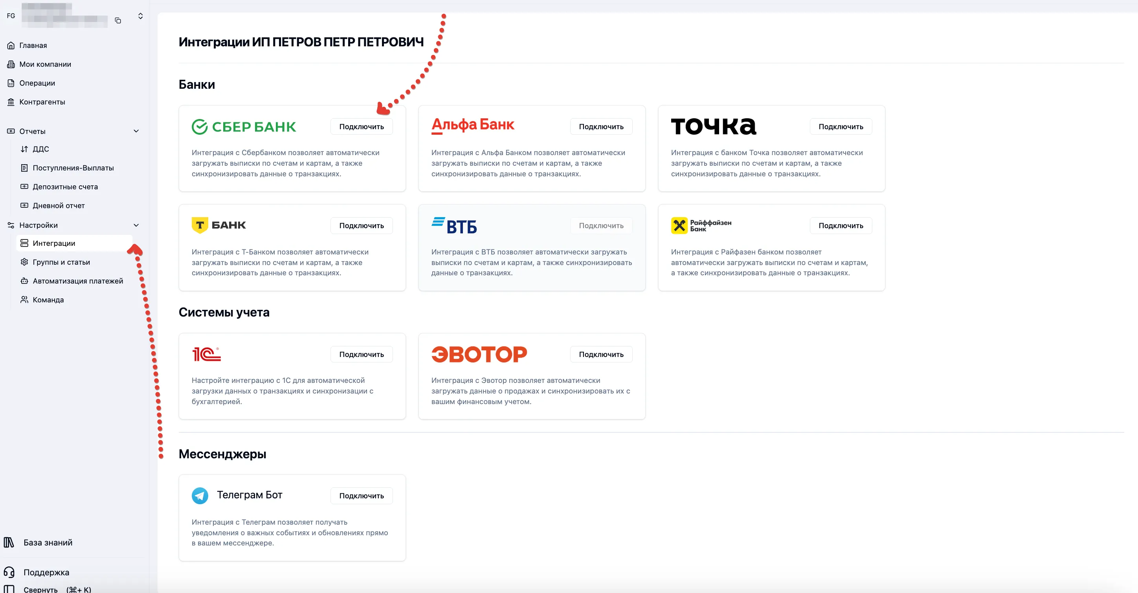Screen dimensions: 1138x593
Task: Click the Telegram paper-plane icon
Action: pyautogui.click(x=200, y=496)
